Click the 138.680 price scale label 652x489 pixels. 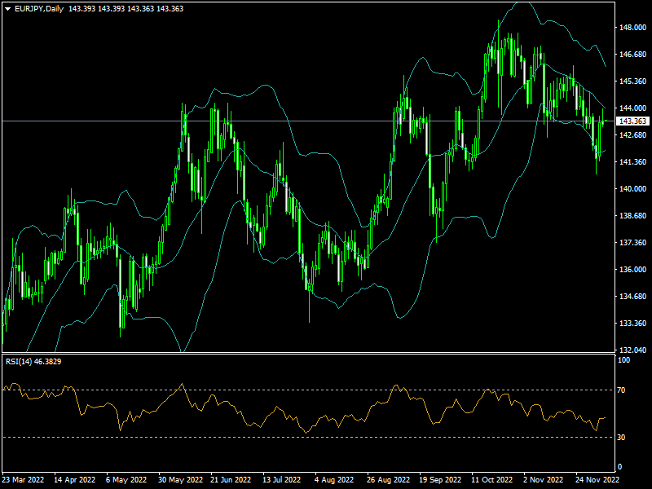tap(632, 216)
